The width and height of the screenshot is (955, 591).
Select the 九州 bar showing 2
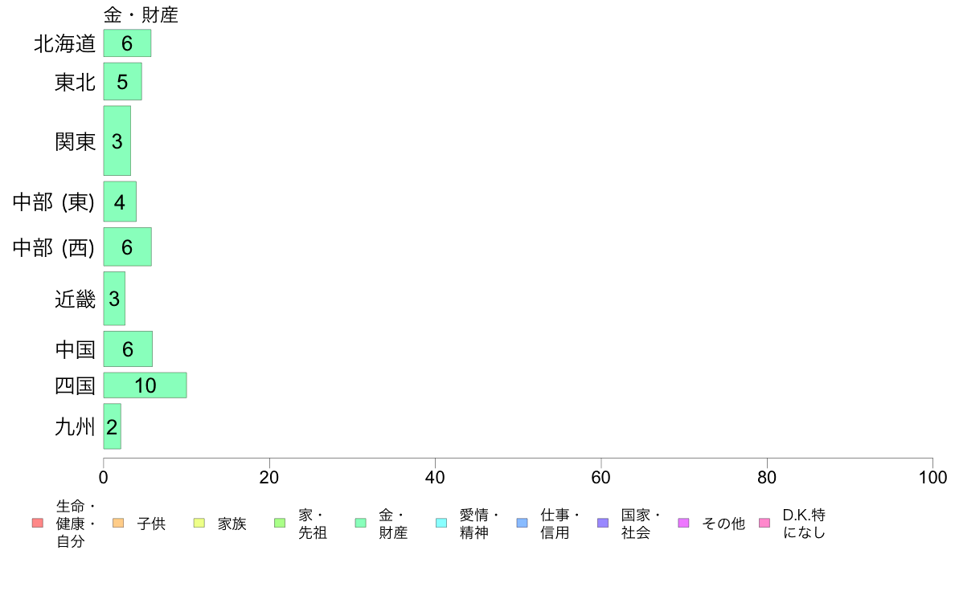[112, 426]
